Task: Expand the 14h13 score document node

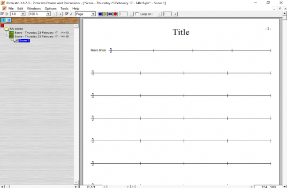Action: pos(7,33)
